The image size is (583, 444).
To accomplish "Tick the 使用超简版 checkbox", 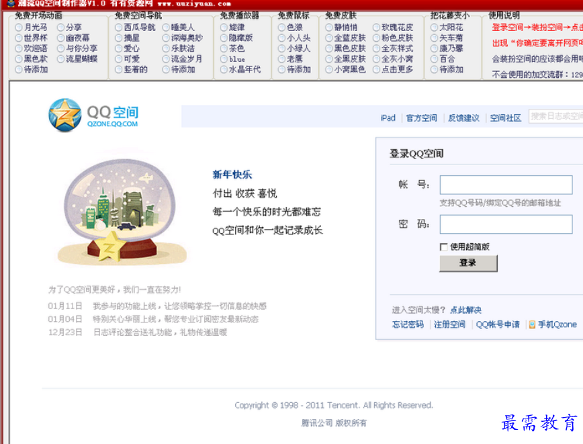I will pos(443,247).
